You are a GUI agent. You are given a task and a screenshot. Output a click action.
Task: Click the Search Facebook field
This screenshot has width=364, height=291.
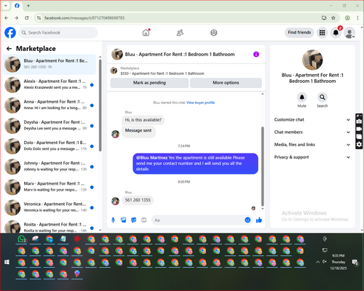[58, 33]
